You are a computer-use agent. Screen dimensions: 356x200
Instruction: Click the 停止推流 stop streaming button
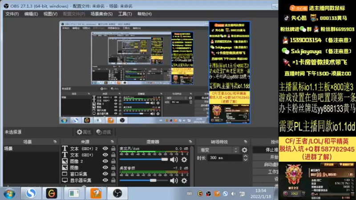pyautogui.click(x=266, y=150)
